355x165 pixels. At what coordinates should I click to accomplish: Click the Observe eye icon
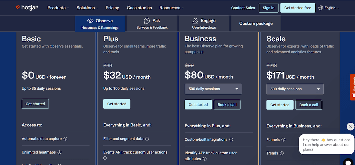pyautogui.click(x=90, y=21)
